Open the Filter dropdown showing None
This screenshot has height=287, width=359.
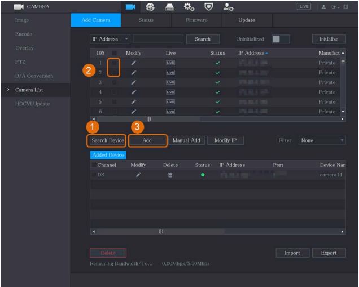click(x=322, y=140)
